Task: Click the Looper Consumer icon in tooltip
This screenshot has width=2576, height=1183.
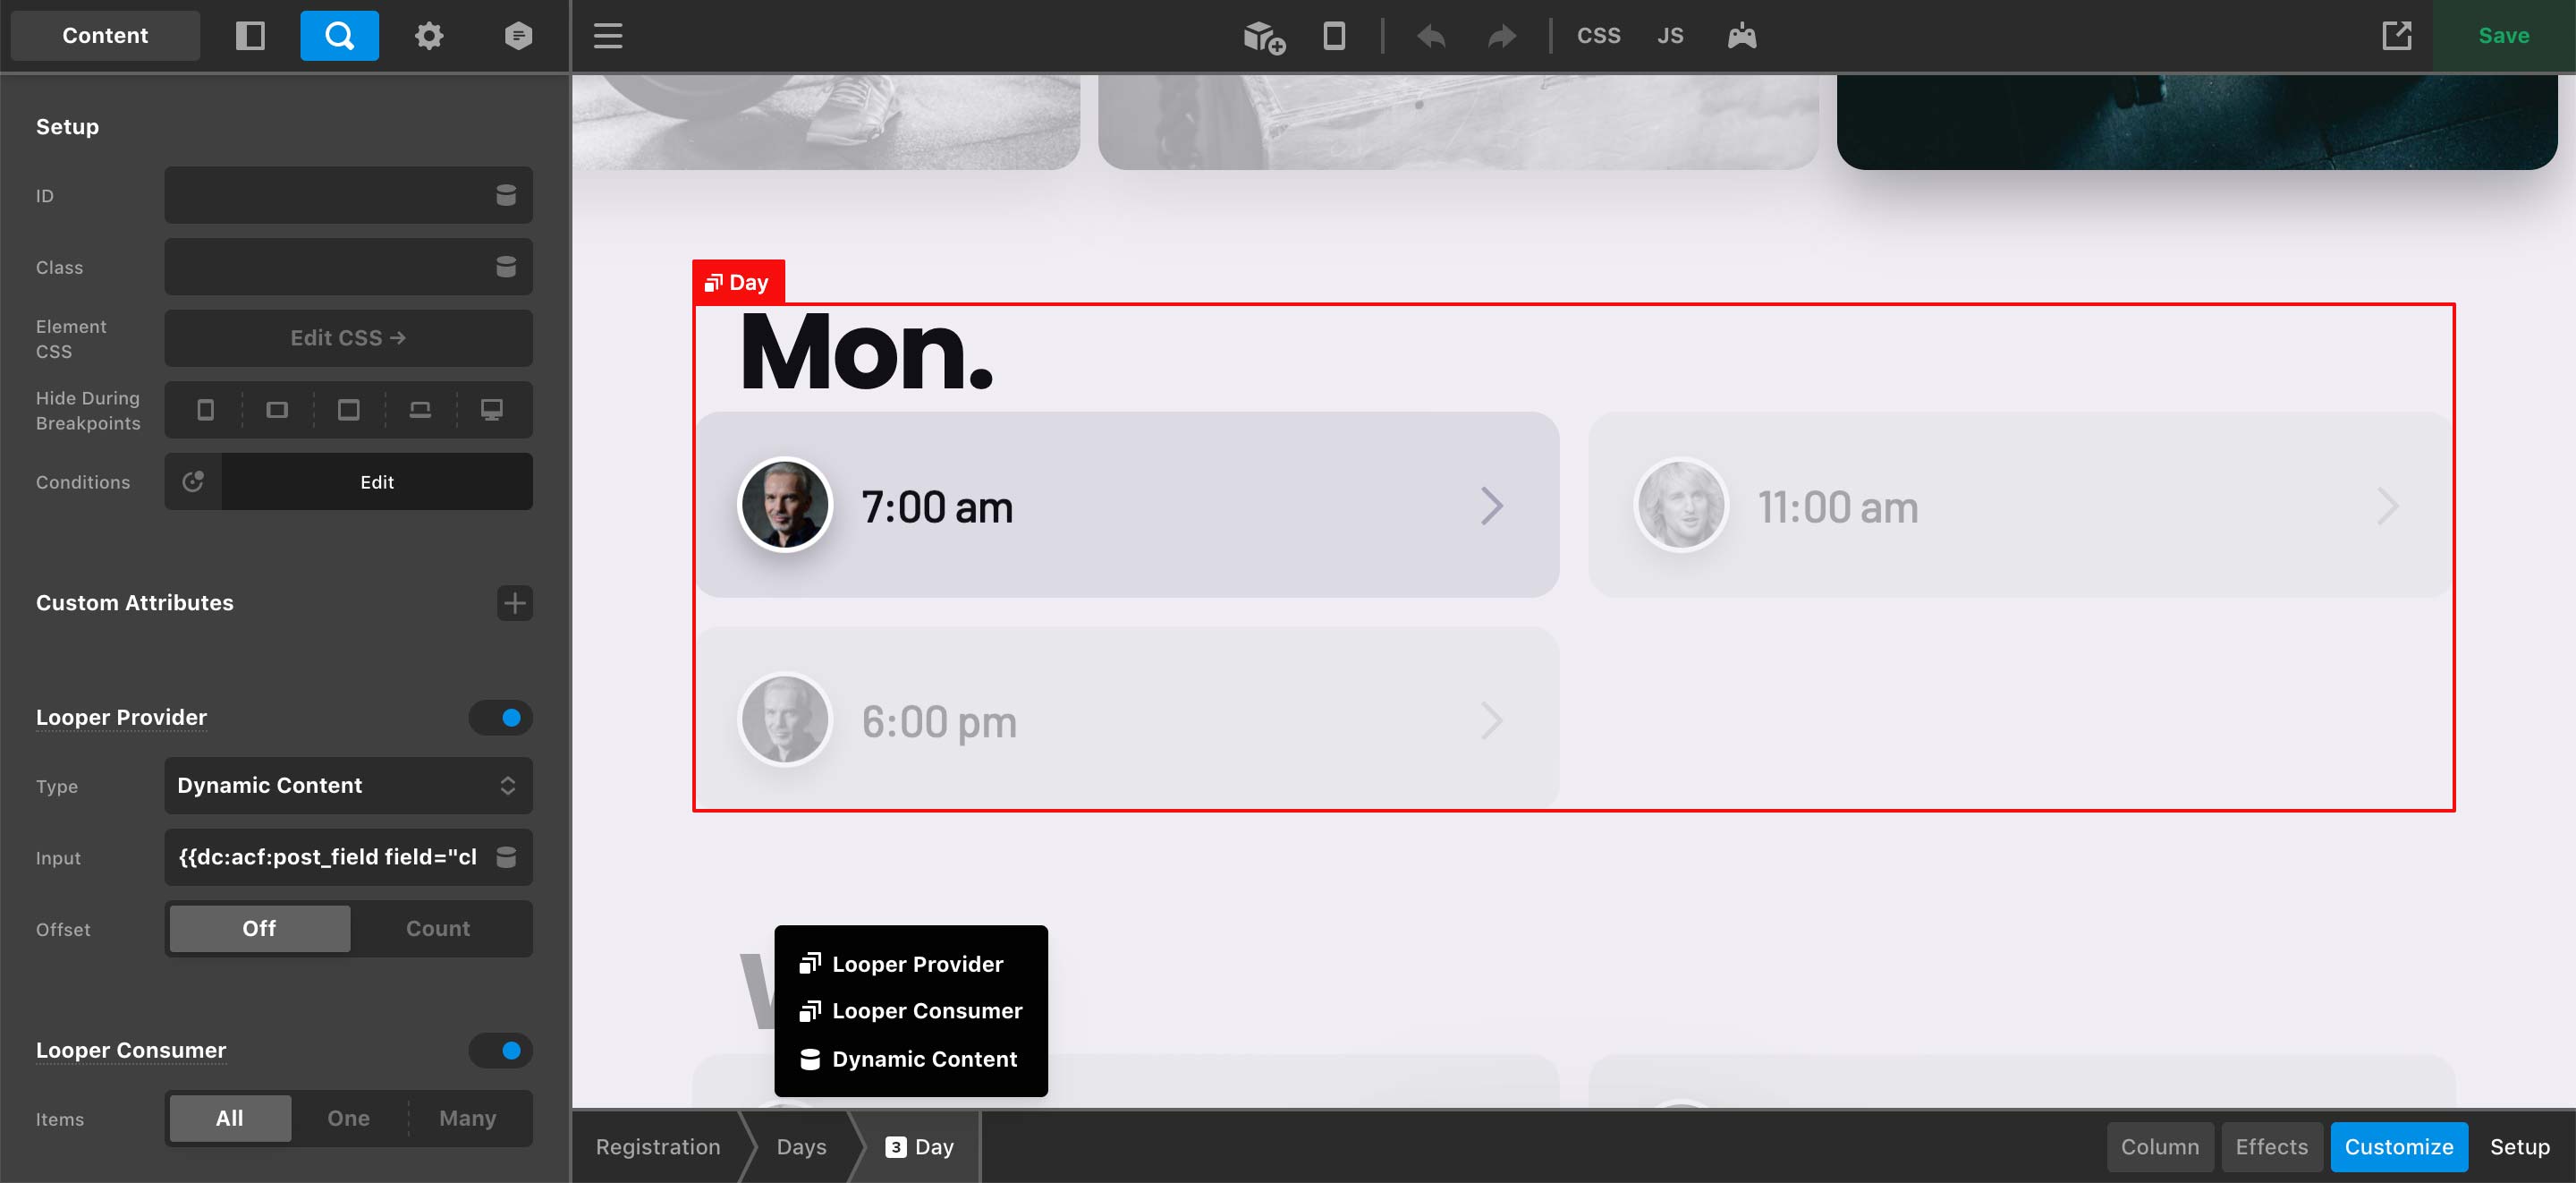Action: click(810, 1010)
